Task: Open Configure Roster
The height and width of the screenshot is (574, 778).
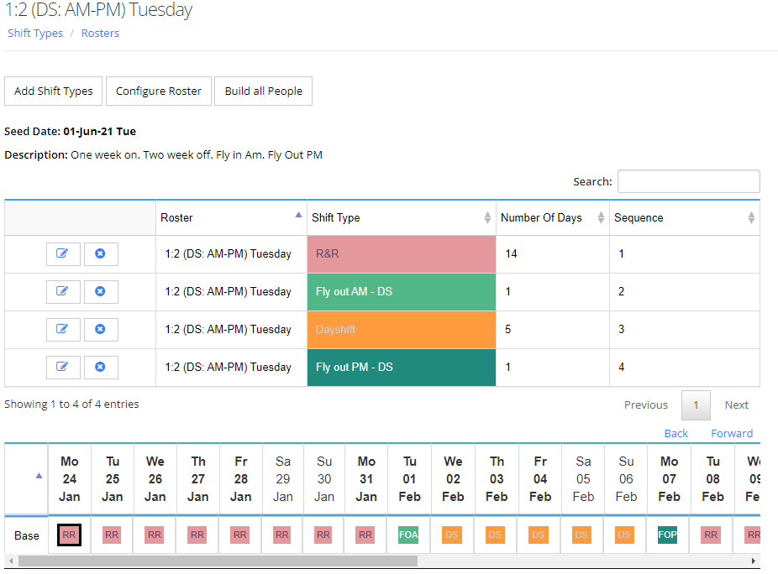Action: [x=159, y=91]
